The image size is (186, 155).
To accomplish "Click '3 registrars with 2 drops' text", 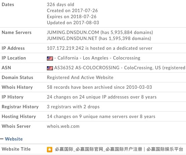I will (x=73, y=107).
